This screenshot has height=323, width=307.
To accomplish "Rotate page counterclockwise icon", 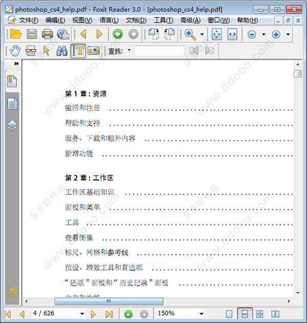I will click(x=169, y=34).
